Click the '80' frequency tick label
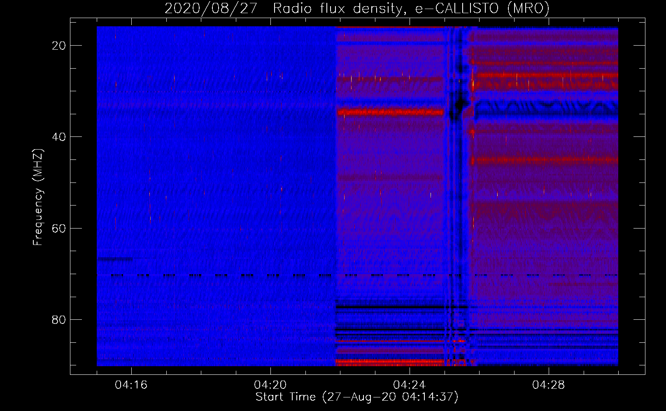This screenshot has height=411, width=666. (x=59, y=320)
